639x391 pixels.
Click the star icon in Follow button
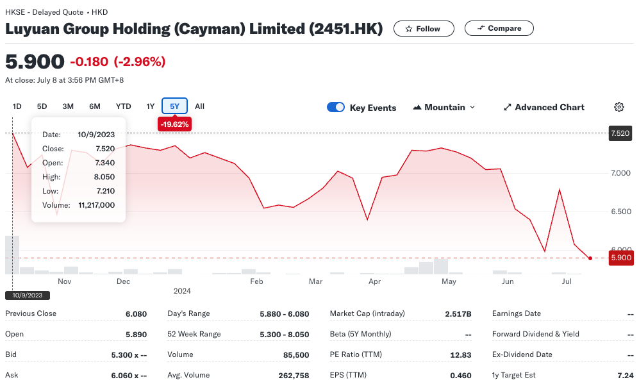point(409,29)
